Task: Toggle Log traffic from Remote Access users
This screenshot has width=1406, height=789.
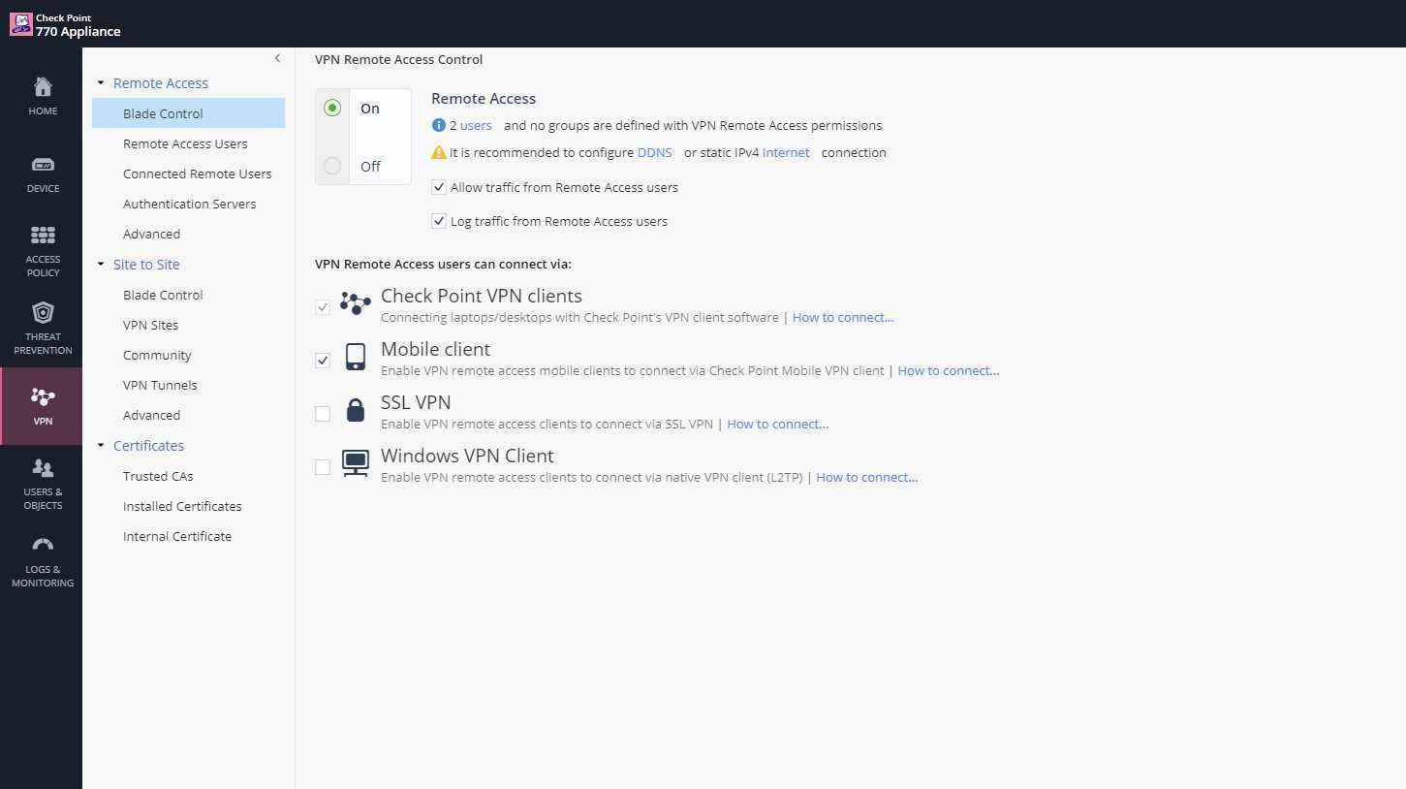Action: (x=439, y=221)
